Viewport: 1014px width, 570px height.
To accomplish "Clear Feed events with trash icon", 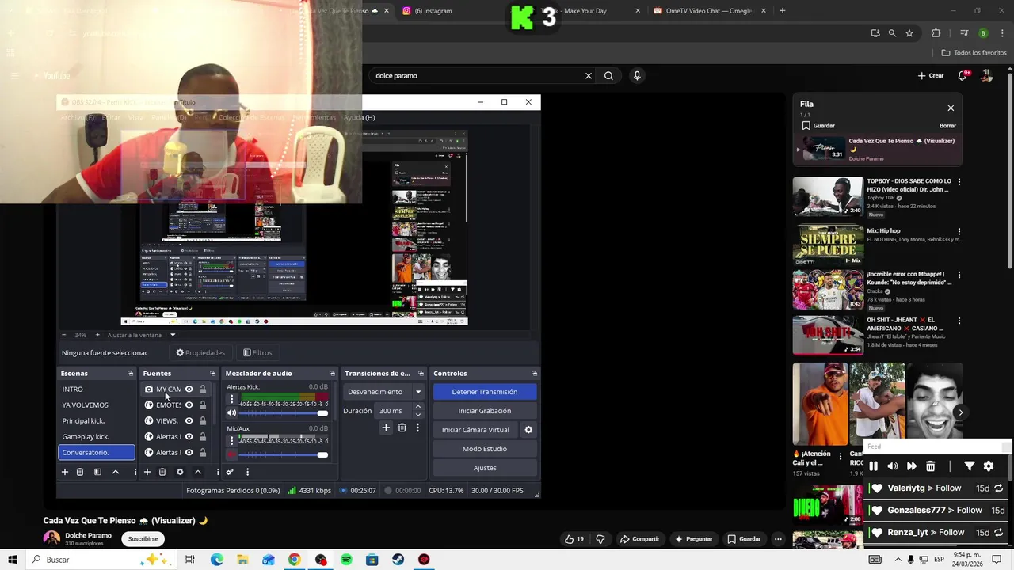I will (x=931, y=466).
